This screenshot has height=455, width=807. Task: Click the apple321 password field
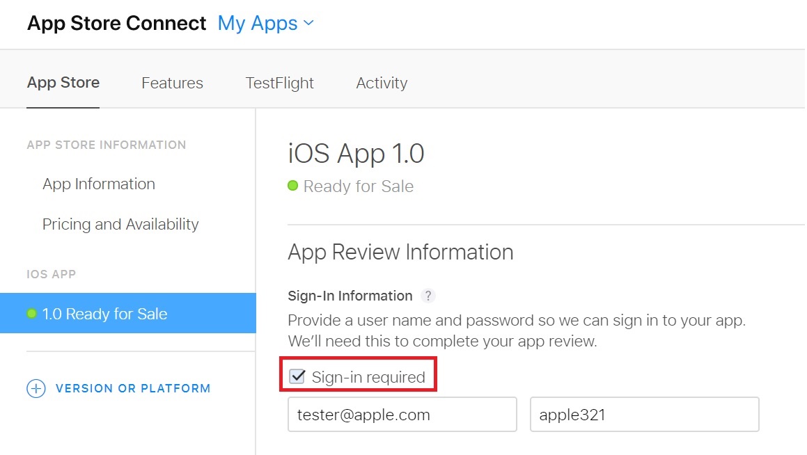(x=644, y=415)
